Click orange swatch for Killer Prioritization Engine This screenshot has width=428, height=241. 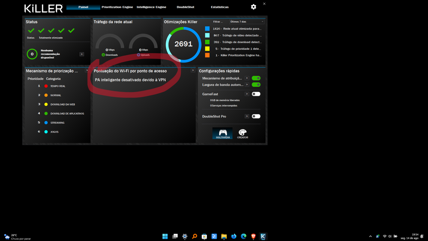[207, 55]
